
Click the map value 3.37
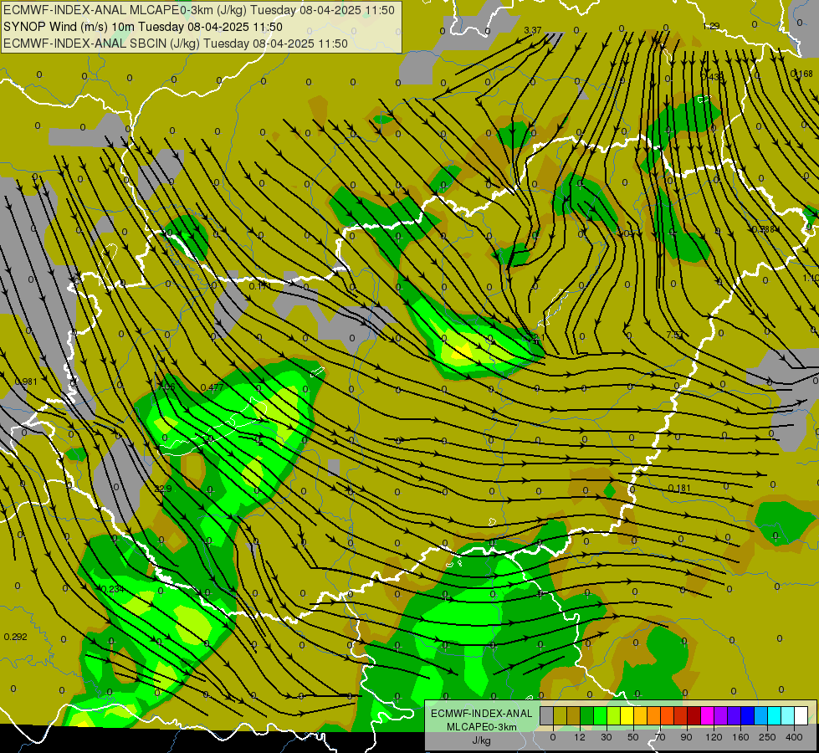point(533,30)
